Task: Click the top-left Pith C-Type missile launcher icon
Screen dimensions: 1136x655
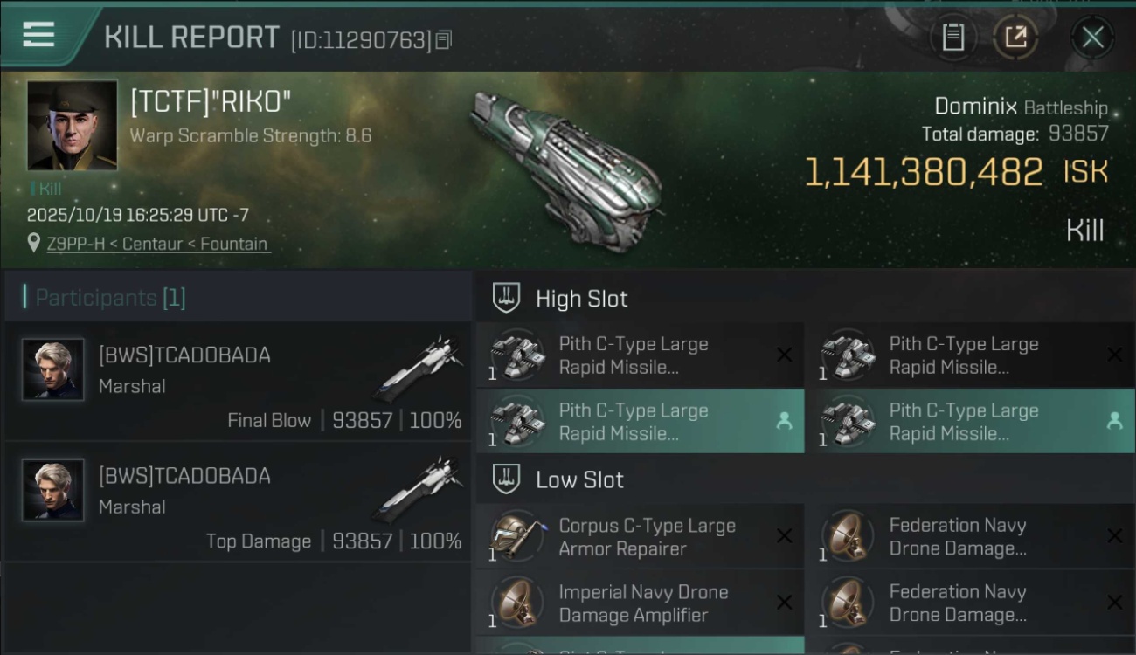Action: 516,355
